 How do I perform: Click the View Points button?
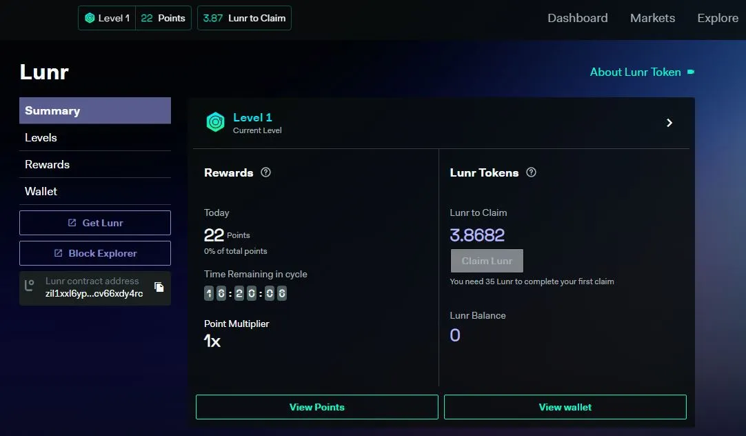[317, 407]
